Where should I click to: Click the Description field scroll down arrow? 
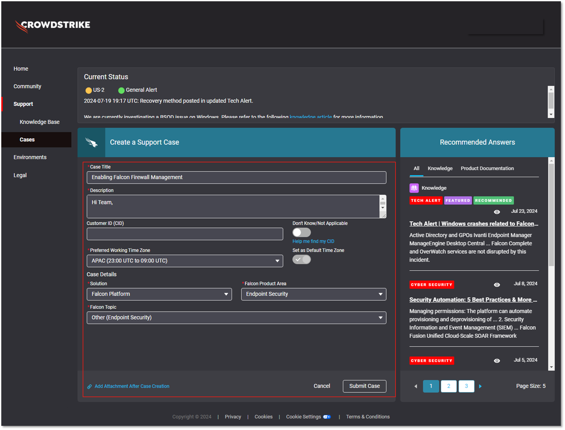click(383, 208)
